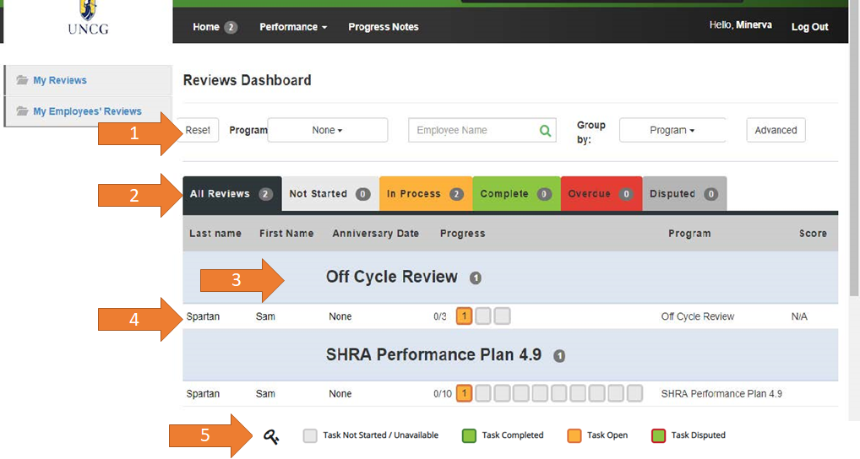
Task: Switch to the In Process tab
Action: pos(425,194)
